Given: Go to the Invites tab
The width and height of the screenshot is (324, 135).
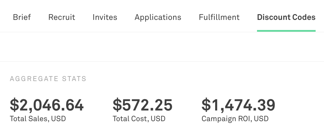Looking at the screenshot, I should 105,17.
